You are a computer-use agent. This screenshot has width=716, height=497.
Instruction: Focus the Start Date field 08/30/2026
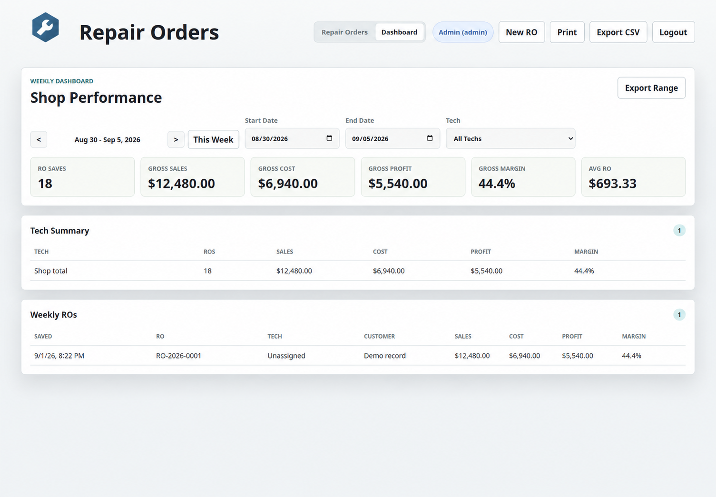coord(292,138)
